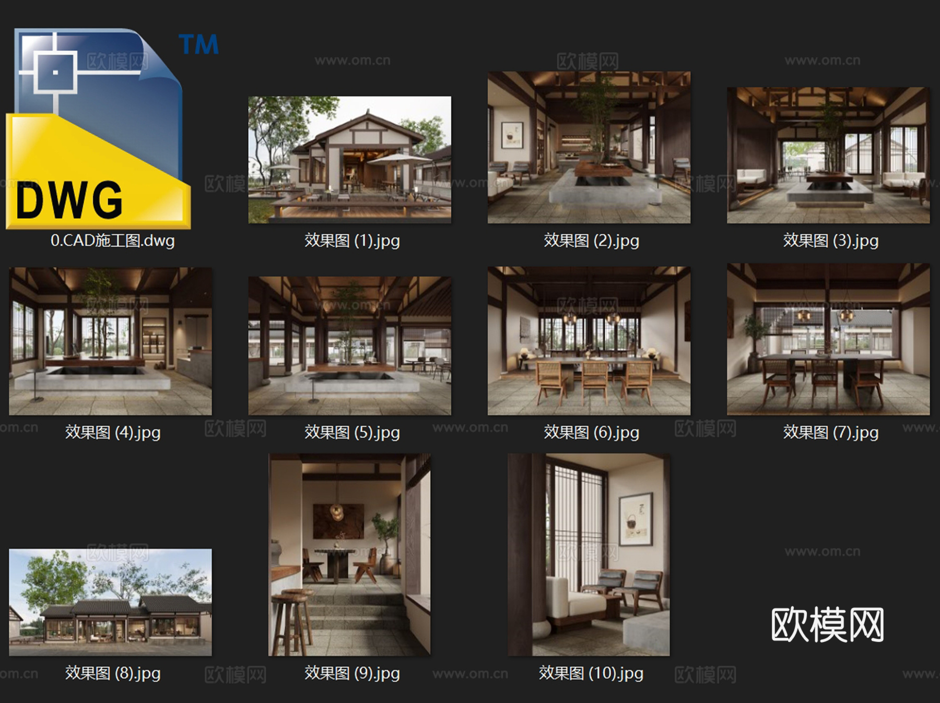Click the label 效果图 (6).jpg

coord(591,432)
